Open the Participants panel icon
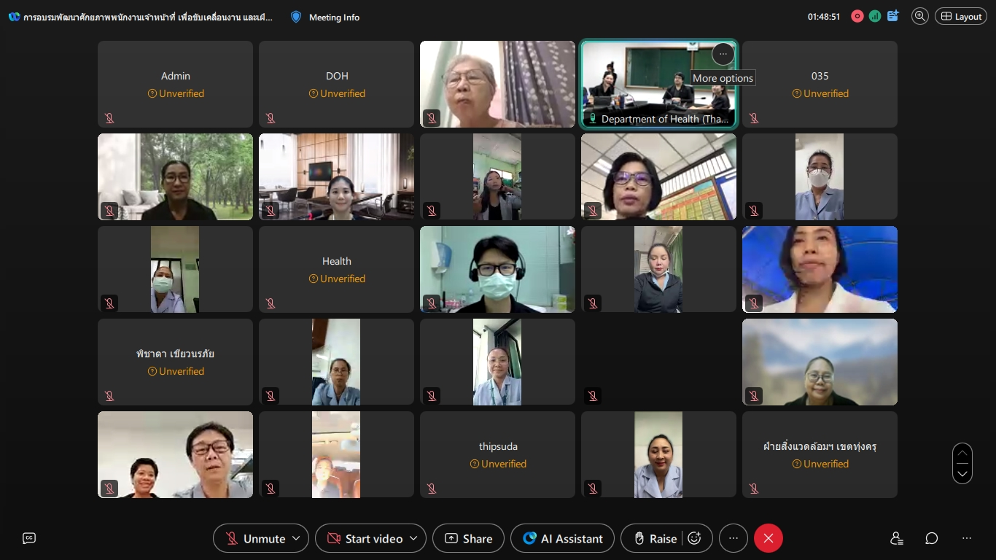This screenshot has height=560, width=996. coord(897,538)
